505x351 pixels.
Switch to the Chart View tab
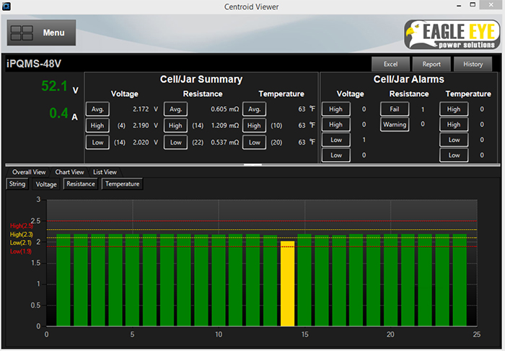70,172
